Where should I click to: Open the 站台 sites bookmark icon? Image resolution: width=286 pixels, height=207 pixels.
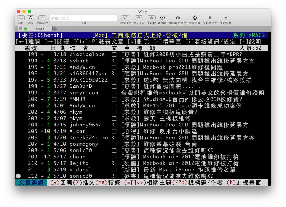pyautogui.click(x=21, y=18)
